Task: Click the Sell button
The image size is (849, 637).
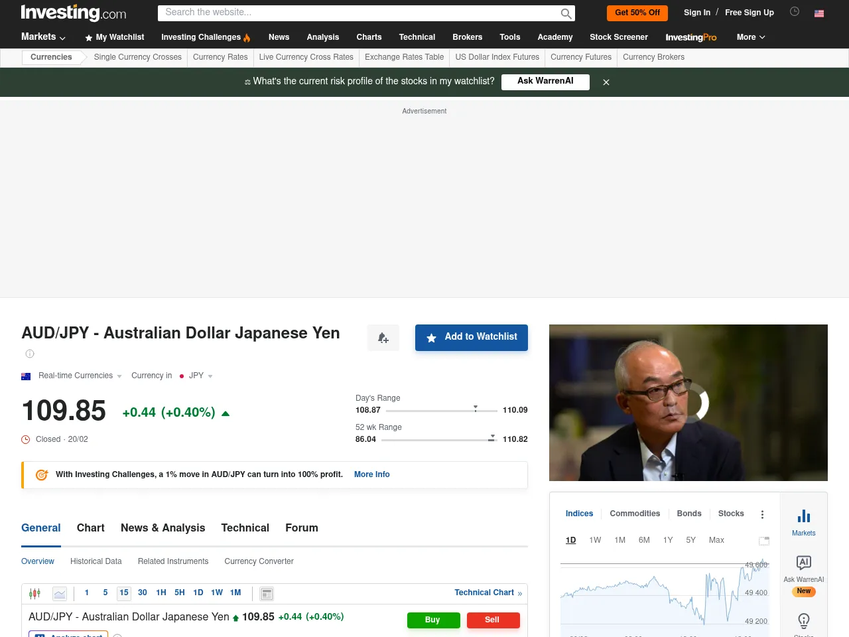Action: point(493,620)
